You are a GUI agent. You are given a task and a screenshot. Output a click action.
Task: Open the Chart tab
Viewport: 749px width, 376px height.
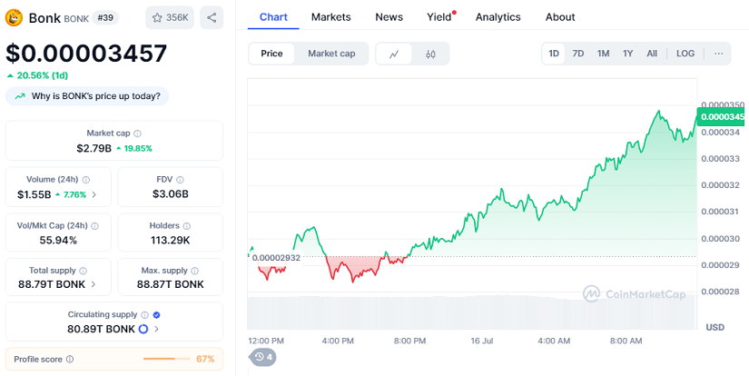pos(273,17)
